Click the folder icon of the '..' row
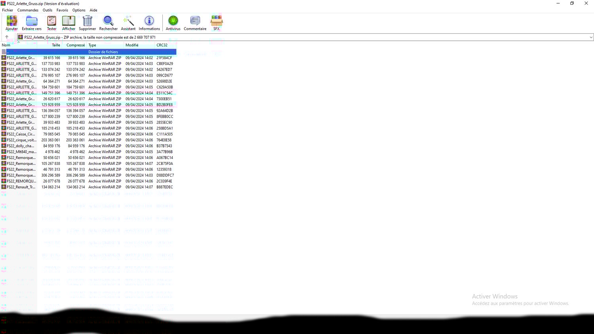 (4, 52)
